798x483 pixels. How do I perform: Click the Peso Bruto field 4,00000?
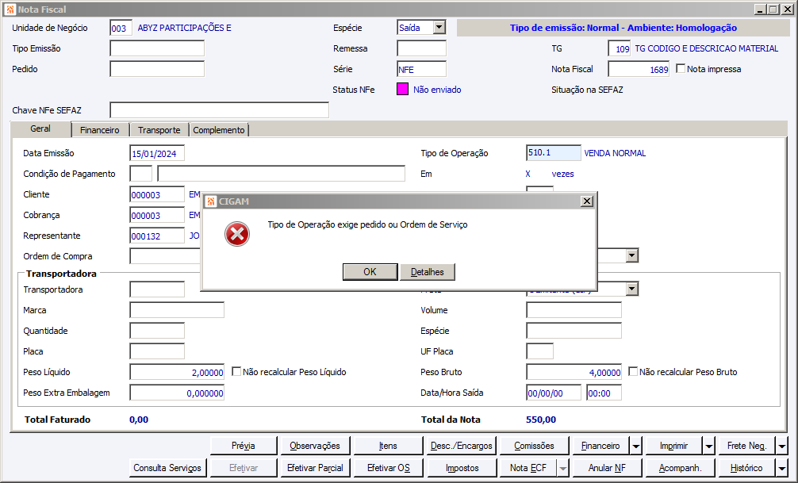574,372
